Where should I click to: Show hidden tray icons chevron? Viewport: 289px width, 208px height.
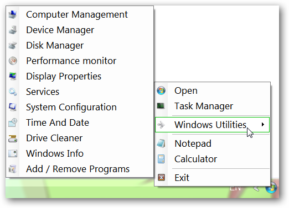click(256, 188)
